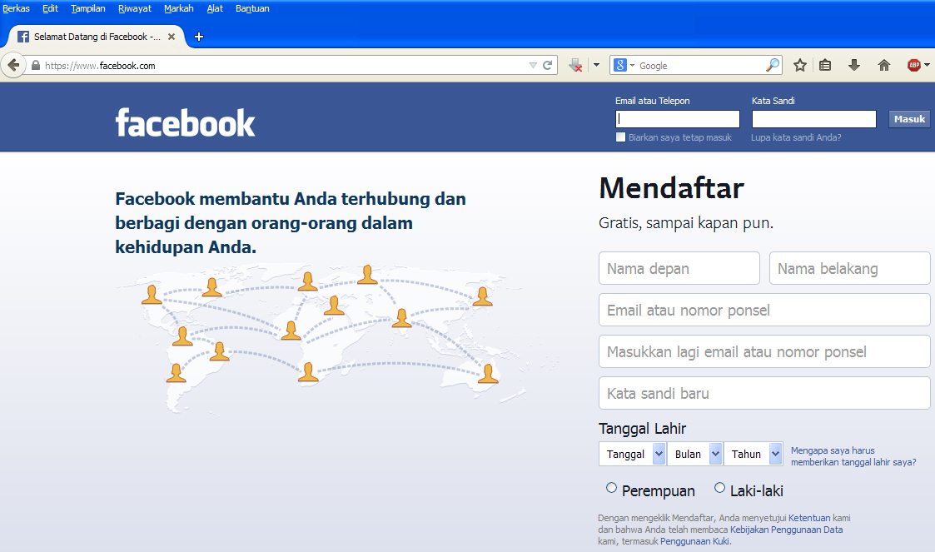The width and height of the screenshot is (935, 552).
Task: Click 'Lupa kata sandi Anda?' link
Action: tap(796, 137)
